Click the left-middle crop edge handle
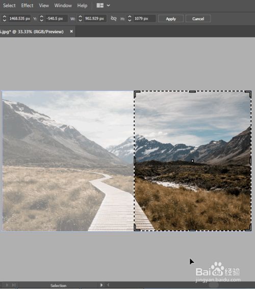The height and width of the screenshot is (289, 255). click(135, 161)
